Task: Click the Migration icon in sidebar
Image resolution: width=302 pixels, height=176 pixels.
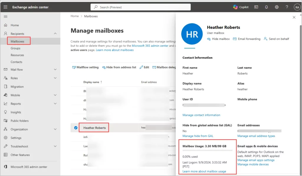Action: (6, 87)
